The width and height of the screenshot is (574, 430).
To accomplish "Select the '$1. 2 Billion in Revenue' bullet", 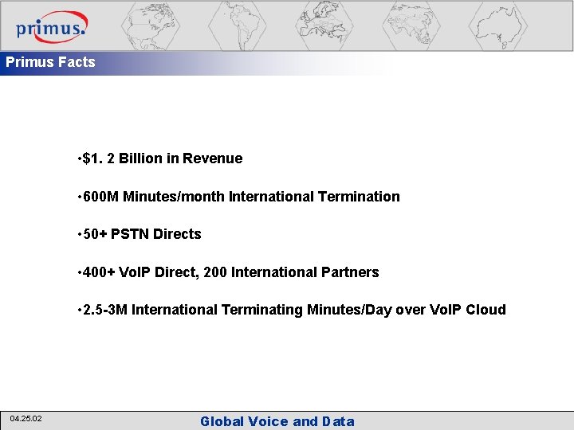I will tap(160, 158).
